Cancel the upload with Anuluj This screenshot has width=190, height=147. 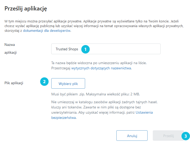click(132, 136)
